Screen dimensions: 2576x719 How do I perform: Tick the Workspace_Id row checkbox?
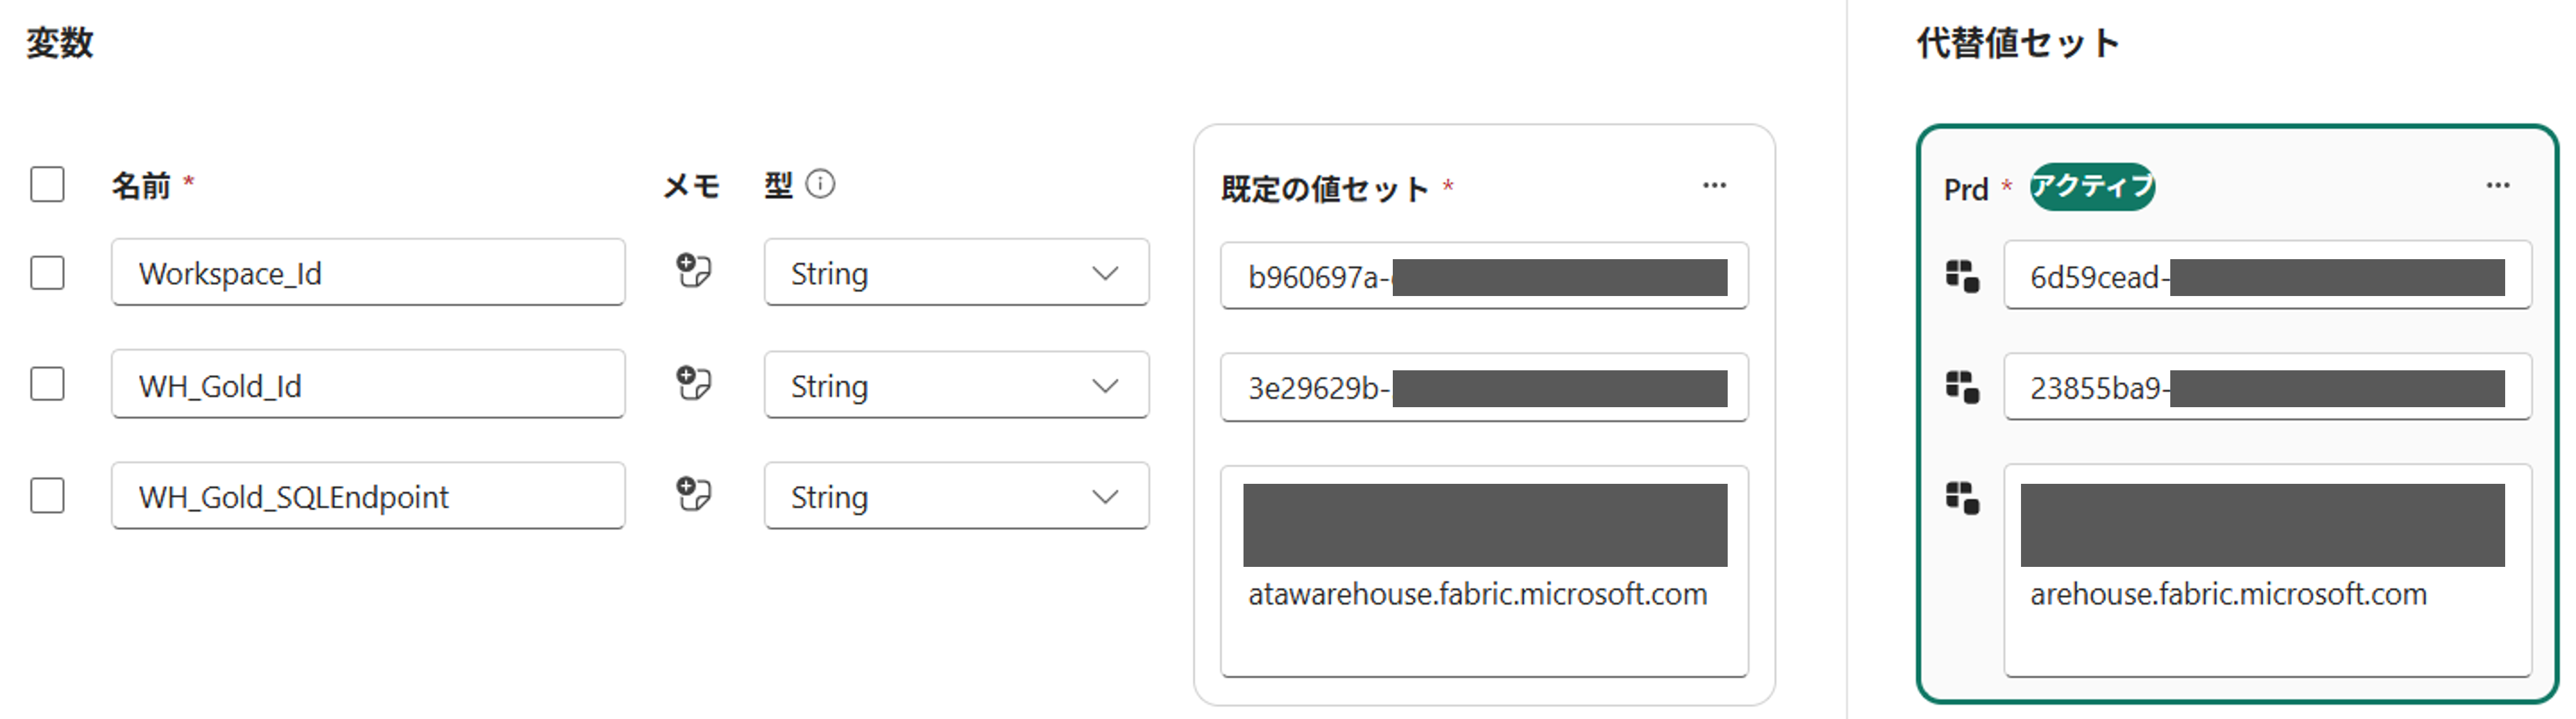[47, 273]
